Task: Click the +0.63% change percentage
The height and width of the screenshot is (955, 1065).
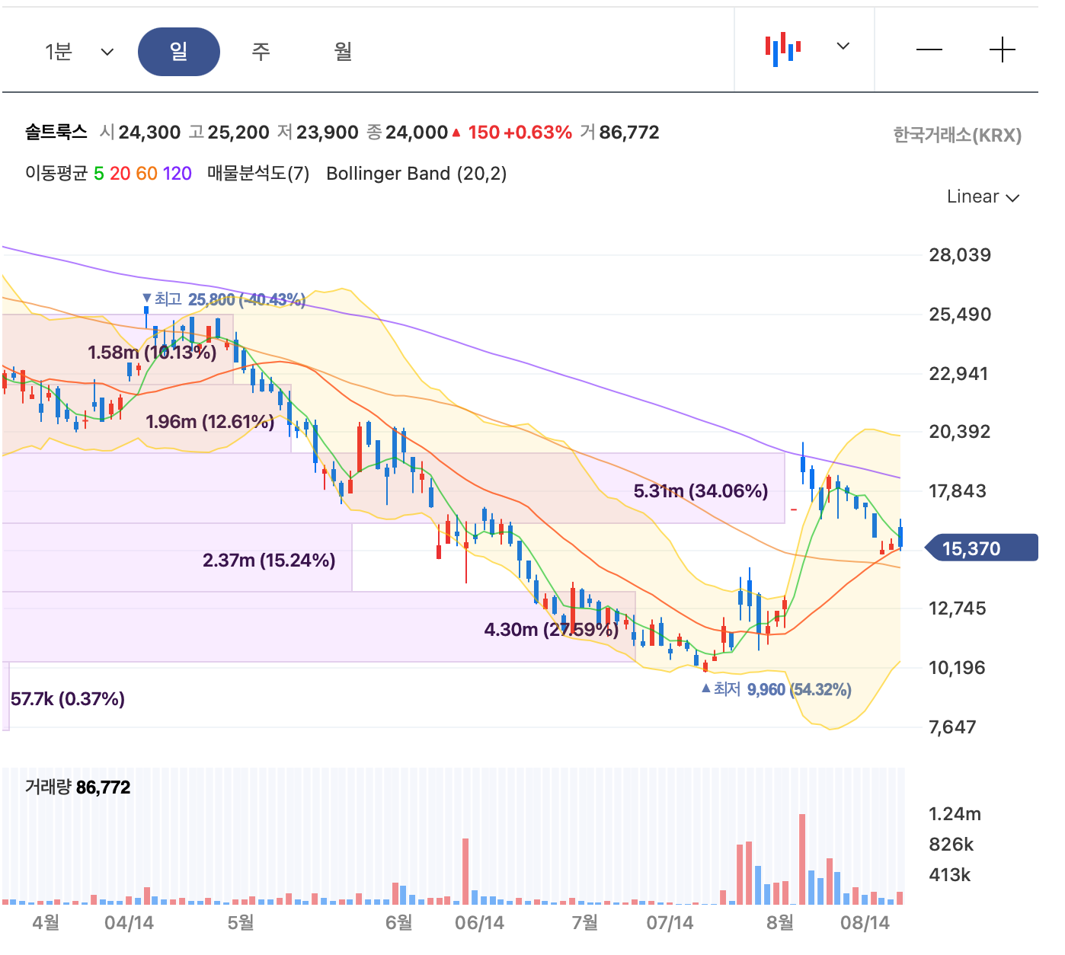Action: (x=538, y=133)
